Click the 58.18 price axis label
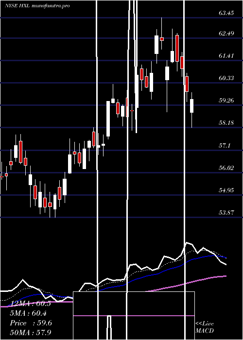 click(226, 123)
